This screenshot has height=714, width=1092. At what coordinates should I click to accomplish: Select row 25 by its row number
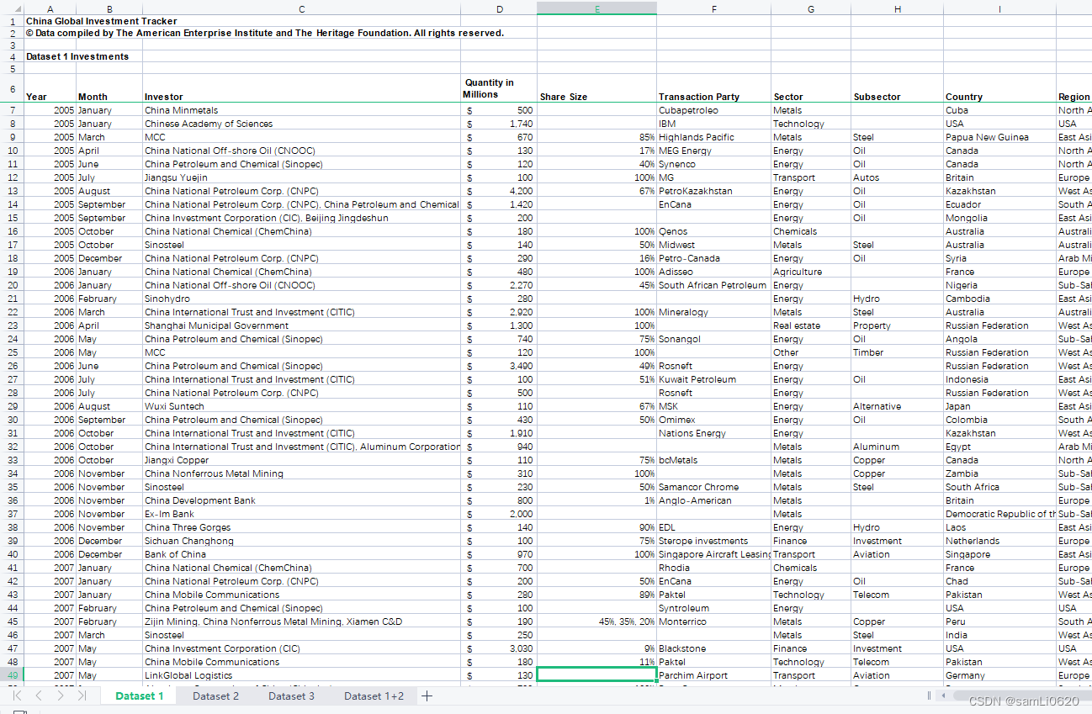coord(12,352)
